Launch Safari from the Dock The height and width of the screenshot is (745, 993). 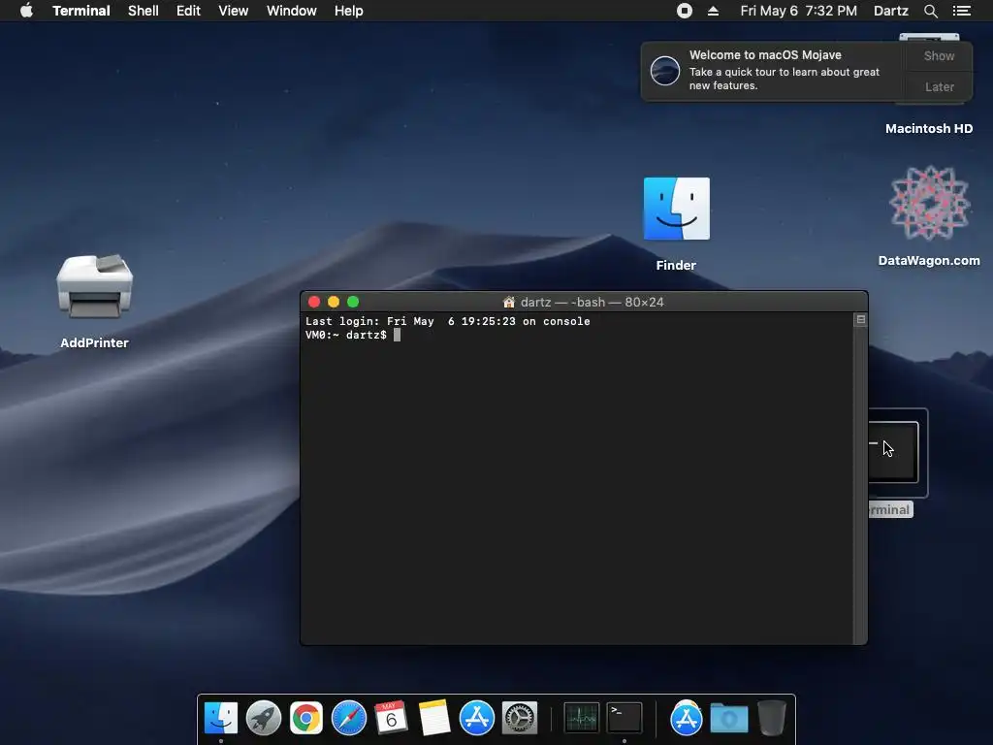[349, 719]
